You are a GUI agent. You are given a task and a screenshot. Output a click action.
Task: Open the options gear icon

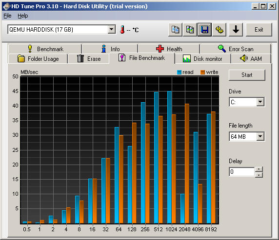click(219, 30)
